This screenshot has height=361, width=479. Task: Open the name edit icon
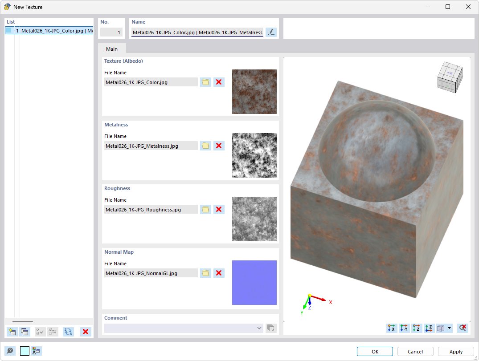tap(271, 32)
